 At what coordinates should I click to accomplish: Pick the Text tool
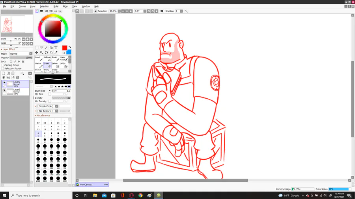56,48
